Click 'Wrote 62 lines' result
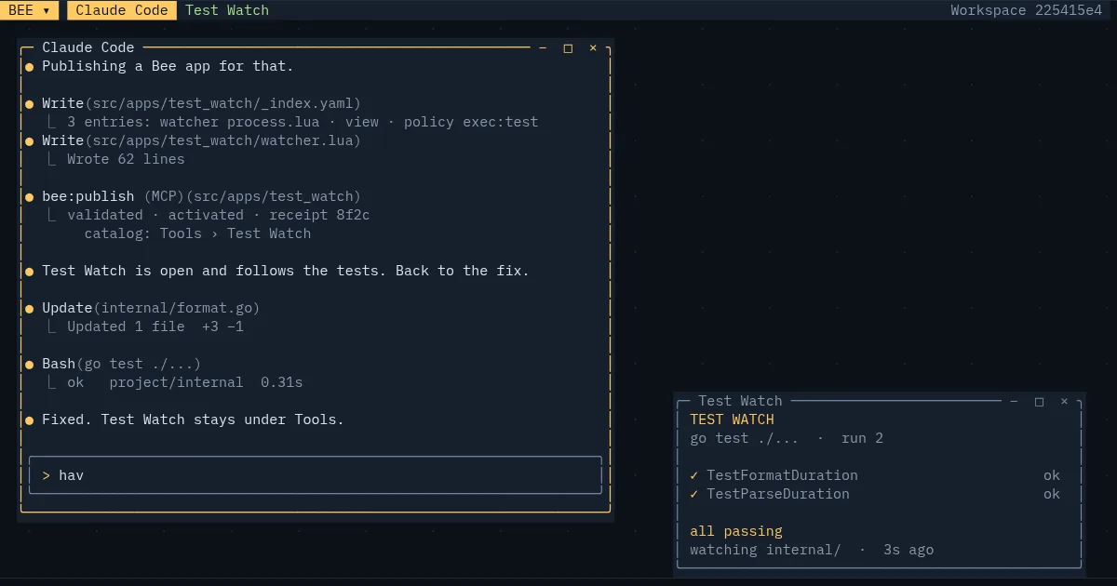The image size is (1117, 586). coord(126,159)
